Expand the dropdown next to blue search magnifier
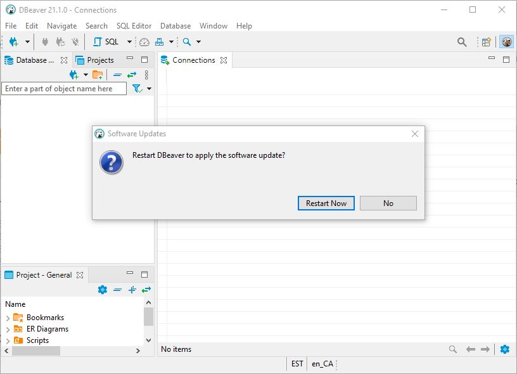 (x=198, y=42)
